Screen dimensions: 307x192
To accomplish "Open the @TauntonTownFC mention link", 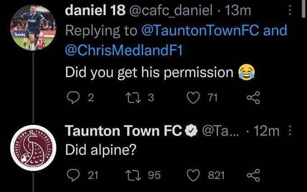I will 211,31.
